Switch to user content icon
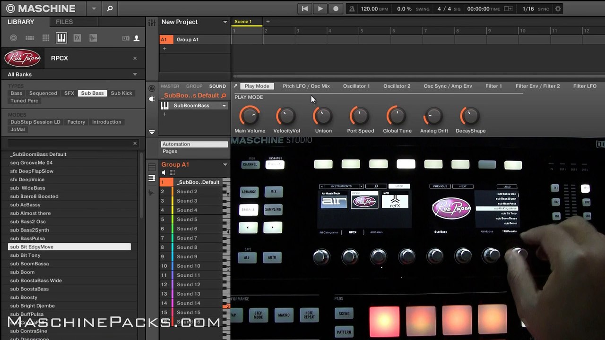605x340 pixels. pos(137,38)
